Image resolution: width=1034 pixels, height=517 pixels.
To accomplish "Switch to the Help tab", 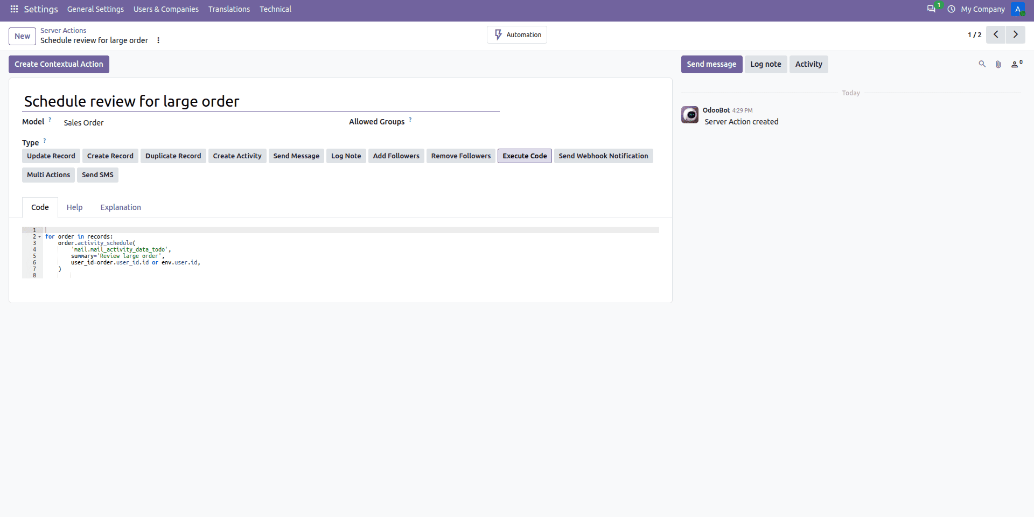I will [x=75, y=207].
